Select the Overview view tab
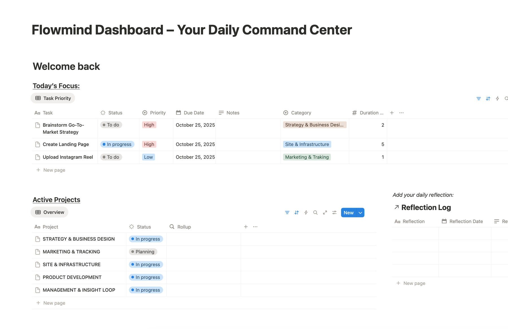This screenshot has height=329, width=508. pyautogui.click(x=50, y=212)
